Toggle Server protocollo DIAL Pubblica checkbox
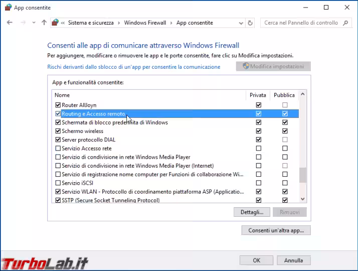The width and height of the screenshot is (358, 271). pyautogui.click(x=285, y=140)
